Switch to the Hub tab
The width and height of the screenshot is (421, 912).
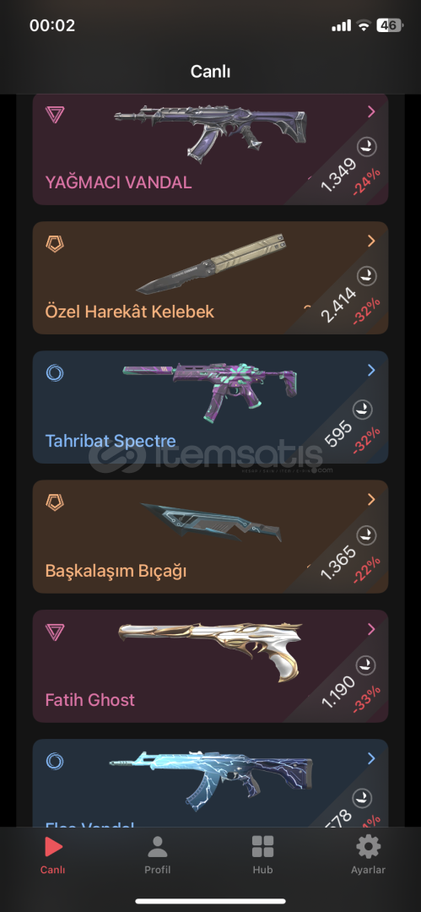coord(263,847)
